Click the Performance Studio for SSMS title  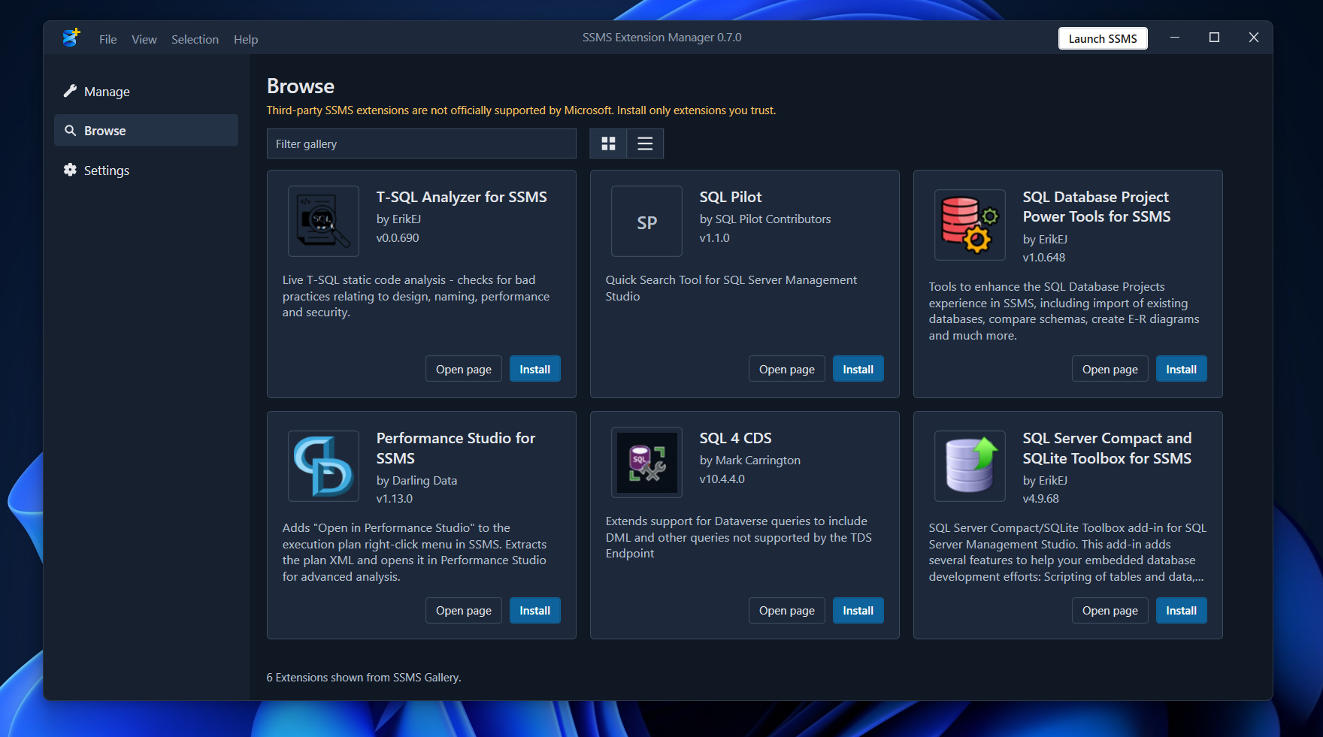(456, 448)
